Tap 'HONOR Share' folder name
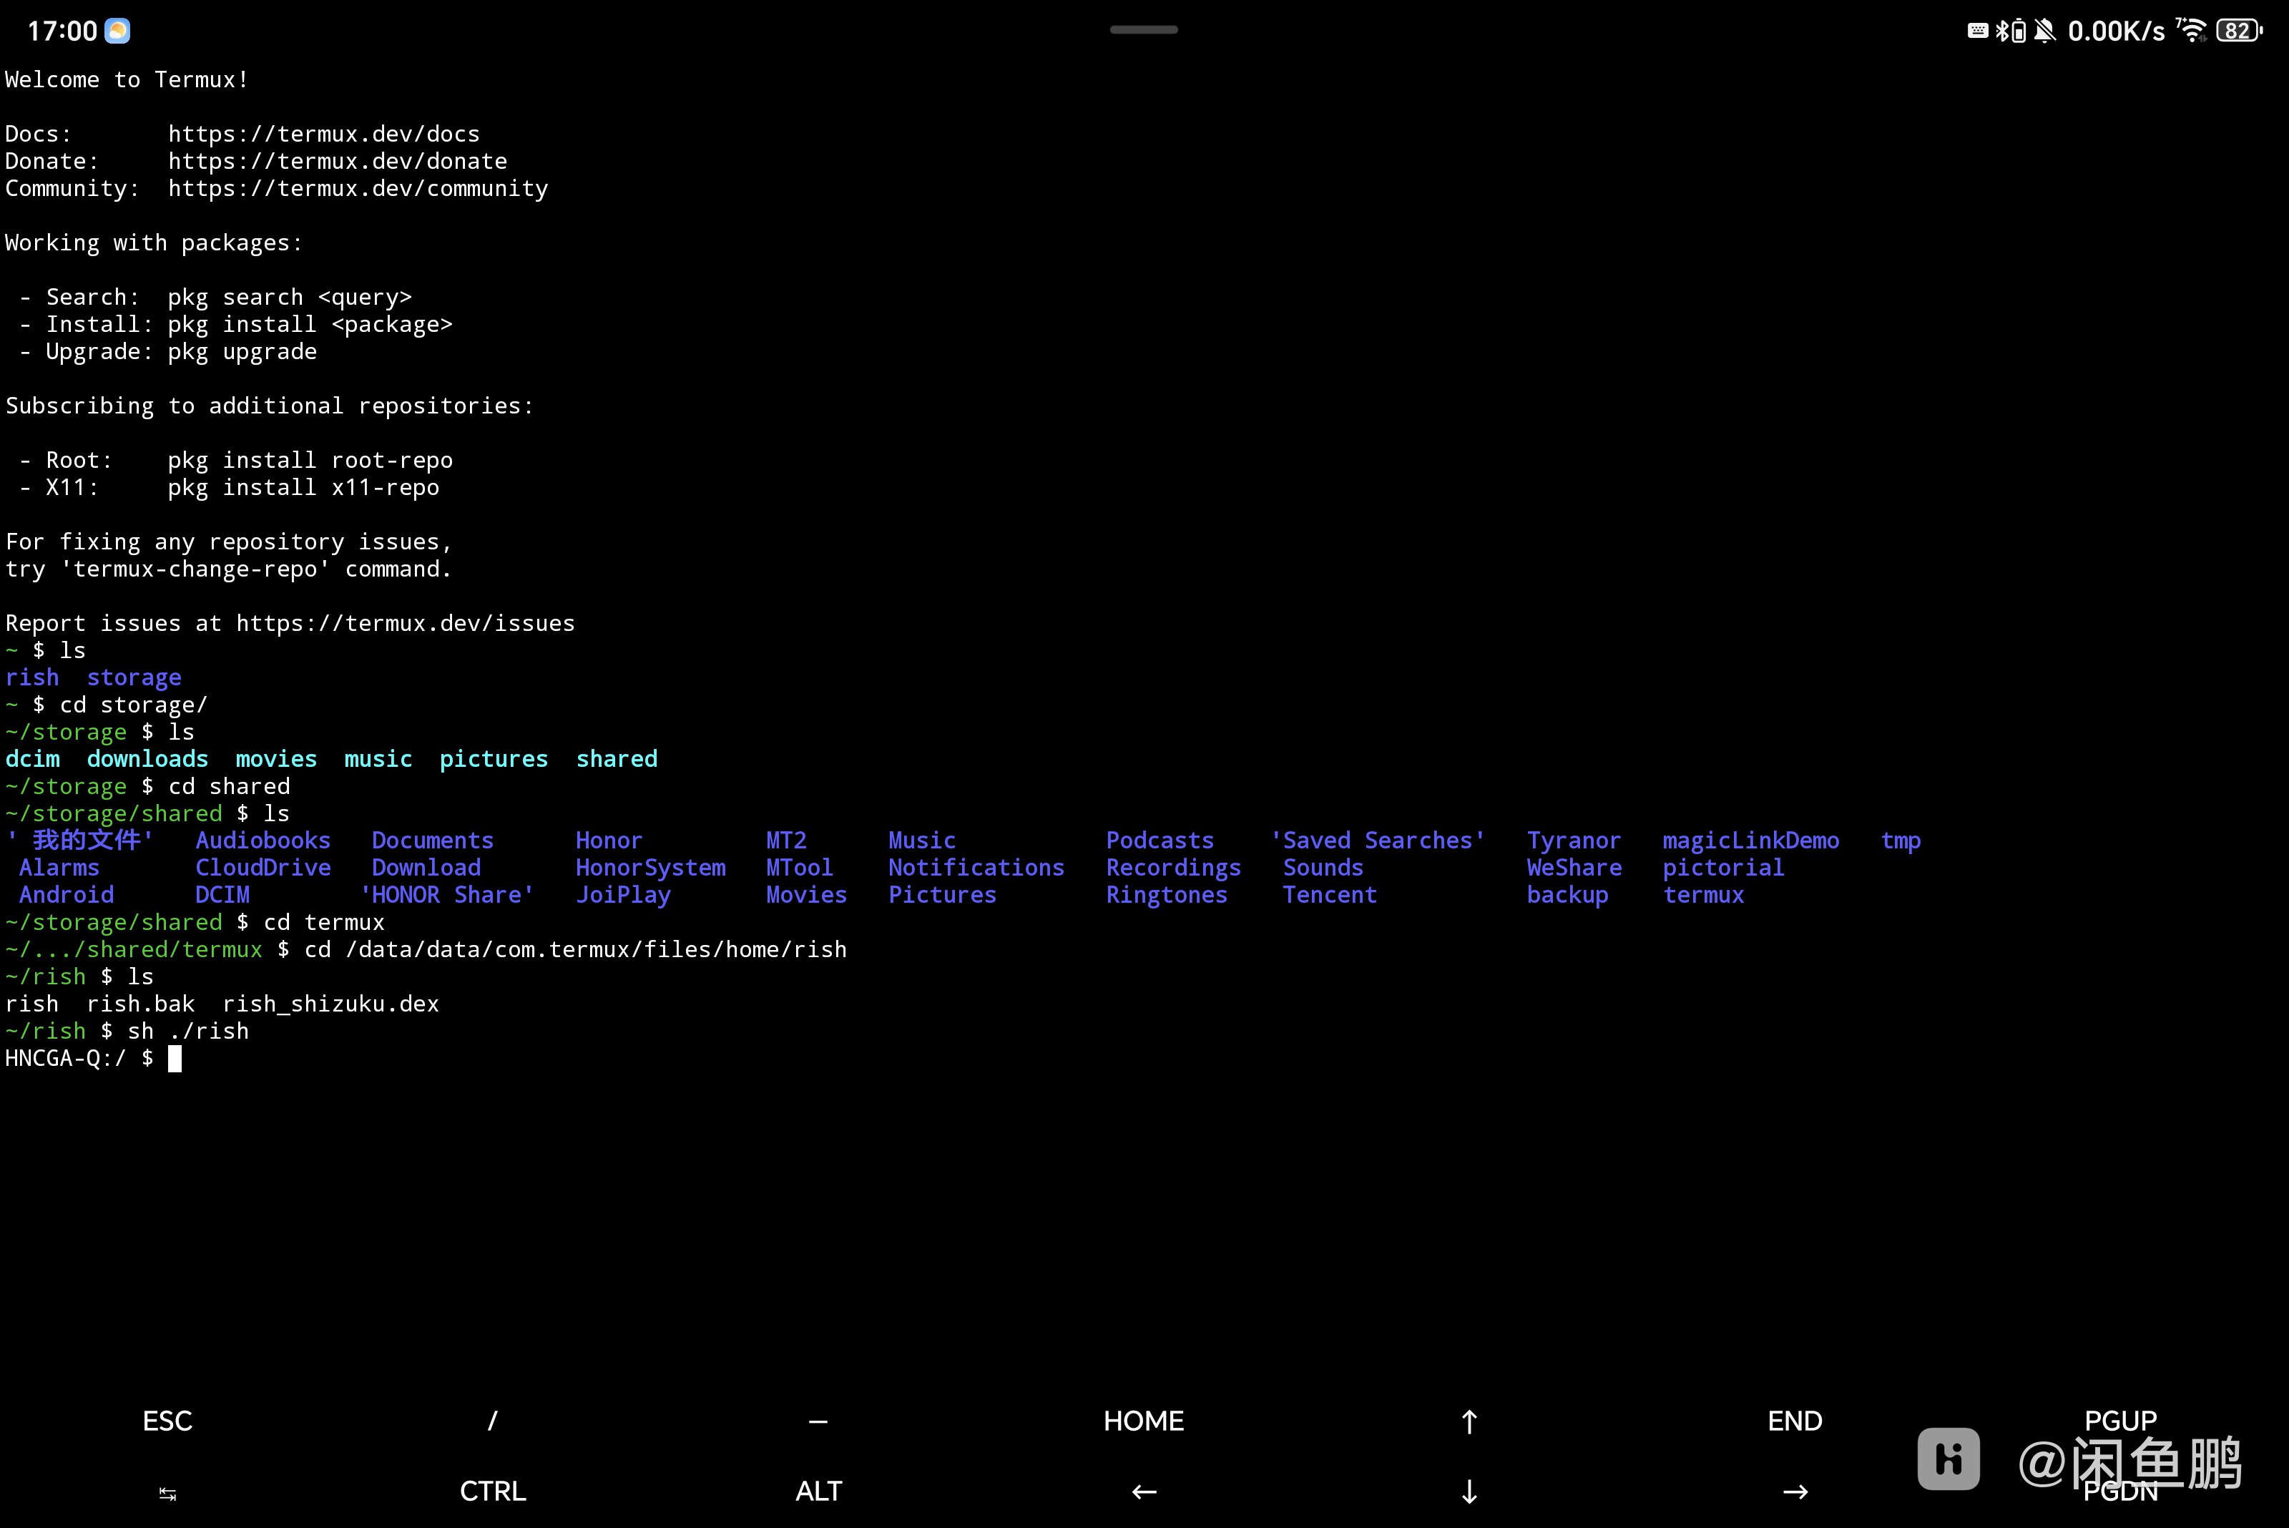 [x=447, y=895]
